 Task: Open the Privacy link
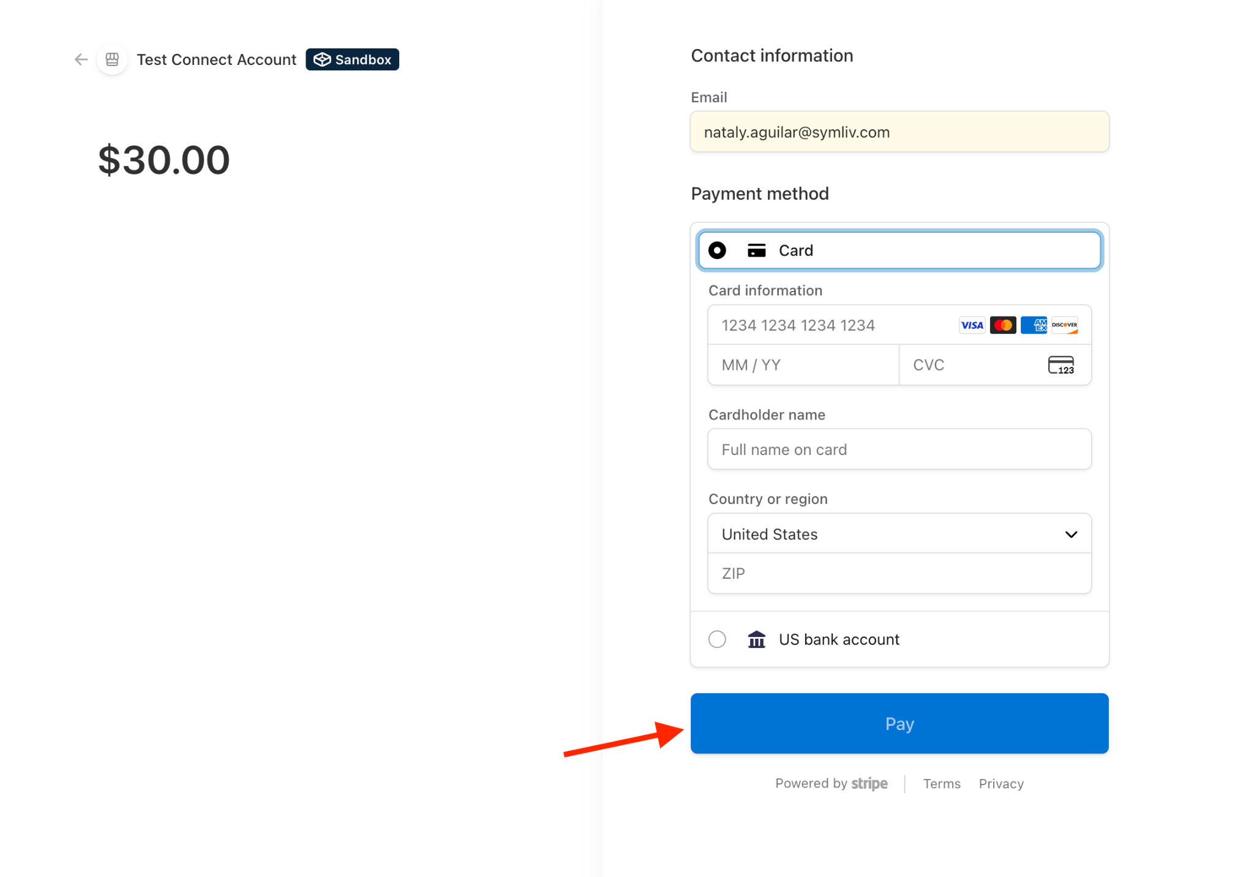1001,784
